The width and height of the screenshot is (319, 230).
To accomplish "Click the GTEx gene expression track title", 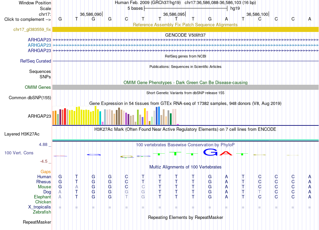I will [x=185, y=103].
